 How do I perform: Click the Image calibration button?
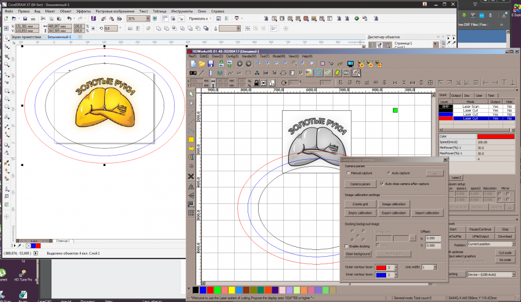pyautogui.click(x=394, y=203)
